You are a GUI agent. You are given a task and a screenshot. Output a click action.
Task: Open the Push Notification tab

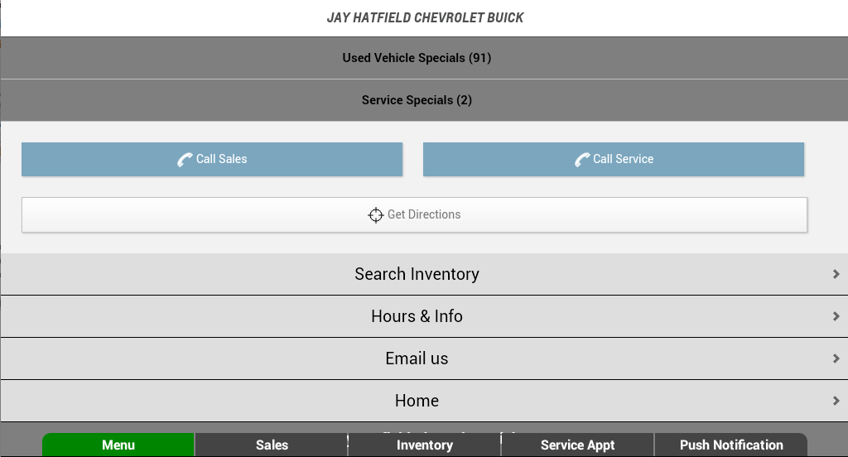tap(731, 445)
